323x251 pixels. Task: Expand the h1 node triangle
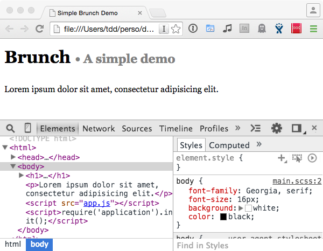pyautogui.click(x=21, y=175)
